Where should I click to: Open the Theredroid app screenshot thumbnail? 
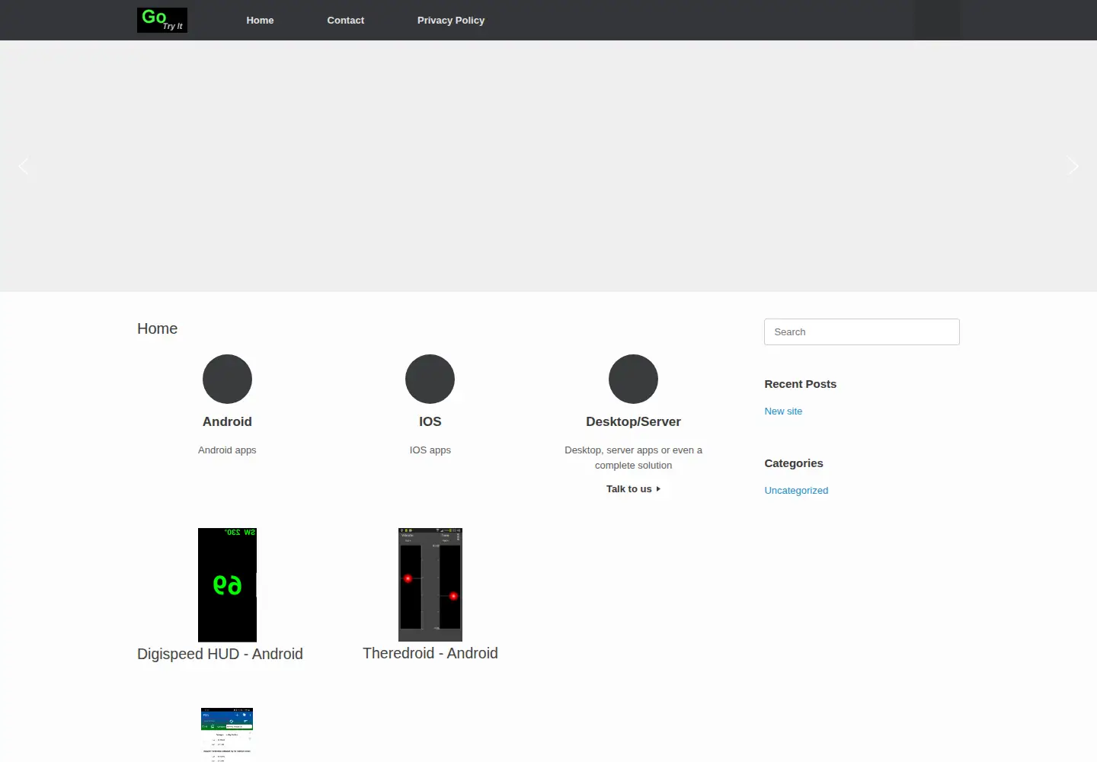(430, 584)
